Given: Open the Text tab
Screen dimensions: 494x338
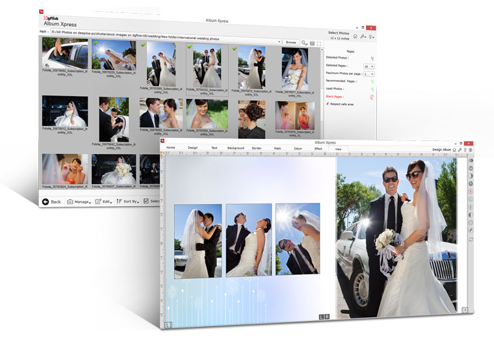Looking at the screenshot, I should pos(214,148).
